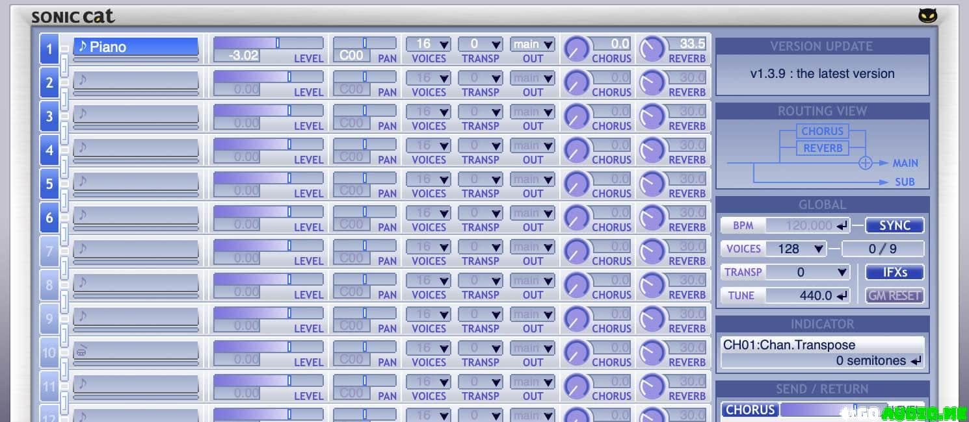969x422 pixels.
Task: Open channel 3 TRANSP dropdown
Action: (x=480, y=112)
